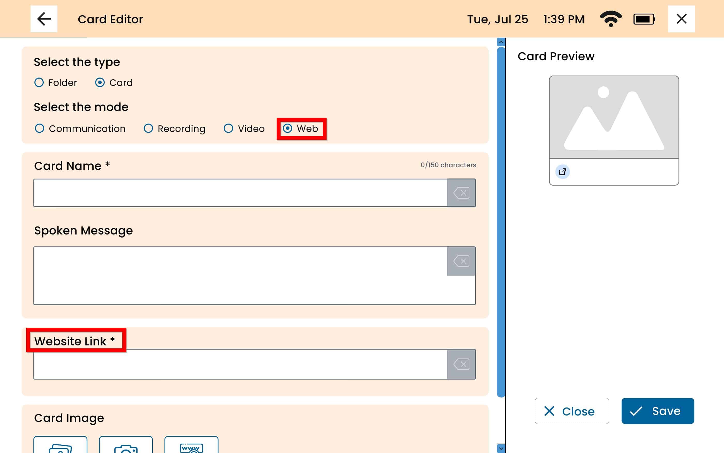Check the Wi-Fi status icon
This screenshot has height=453, width=724.
coord(610,19)
